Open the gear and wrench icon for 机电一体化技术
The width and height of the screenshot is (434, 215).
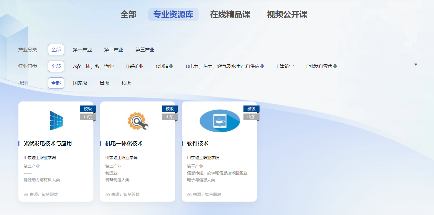pyautogui.click(x=138, y=121)
